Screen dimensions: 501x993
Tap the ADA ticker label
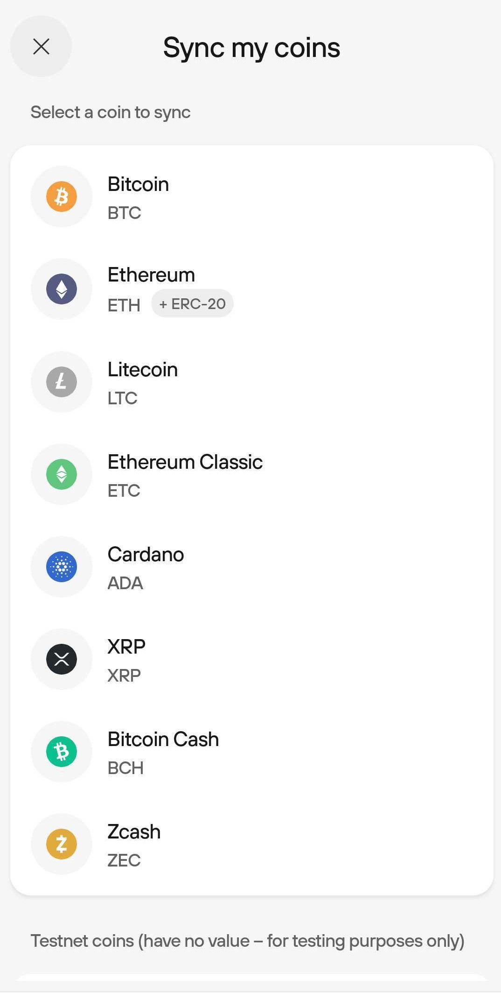(125, 583)
